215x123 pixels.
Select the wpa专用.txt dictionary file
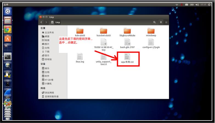click(x=127, y=58)
